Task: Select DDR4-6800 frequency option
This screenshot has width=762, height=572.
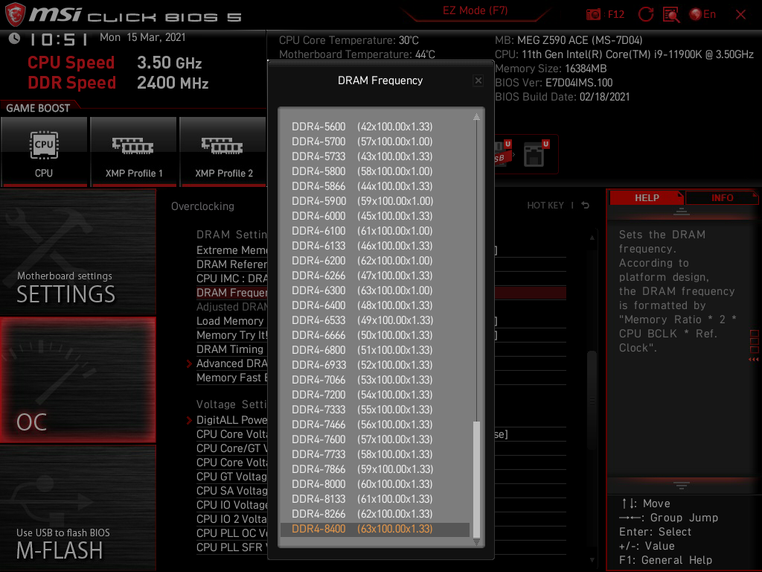Action: coord(375,350)
